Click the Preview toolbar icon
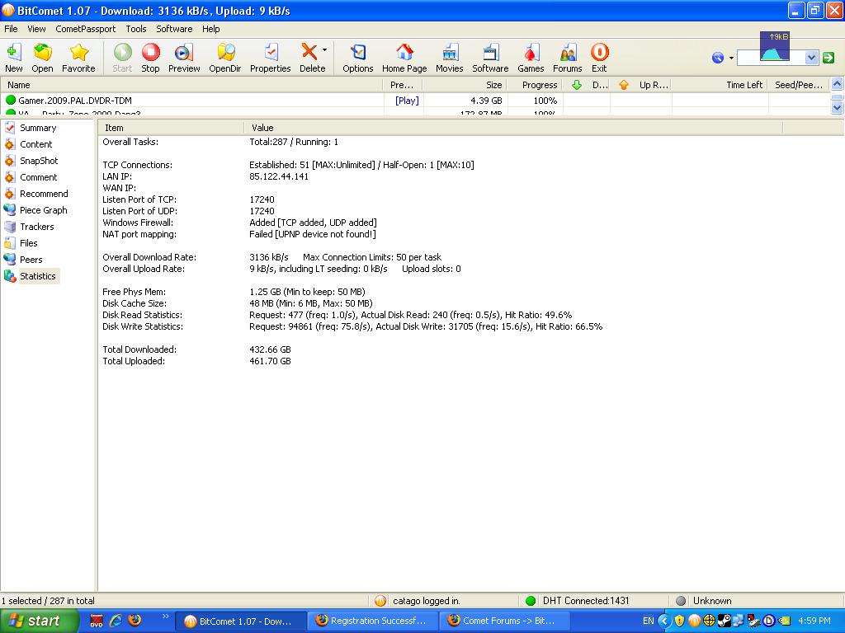 click(184, 52)
